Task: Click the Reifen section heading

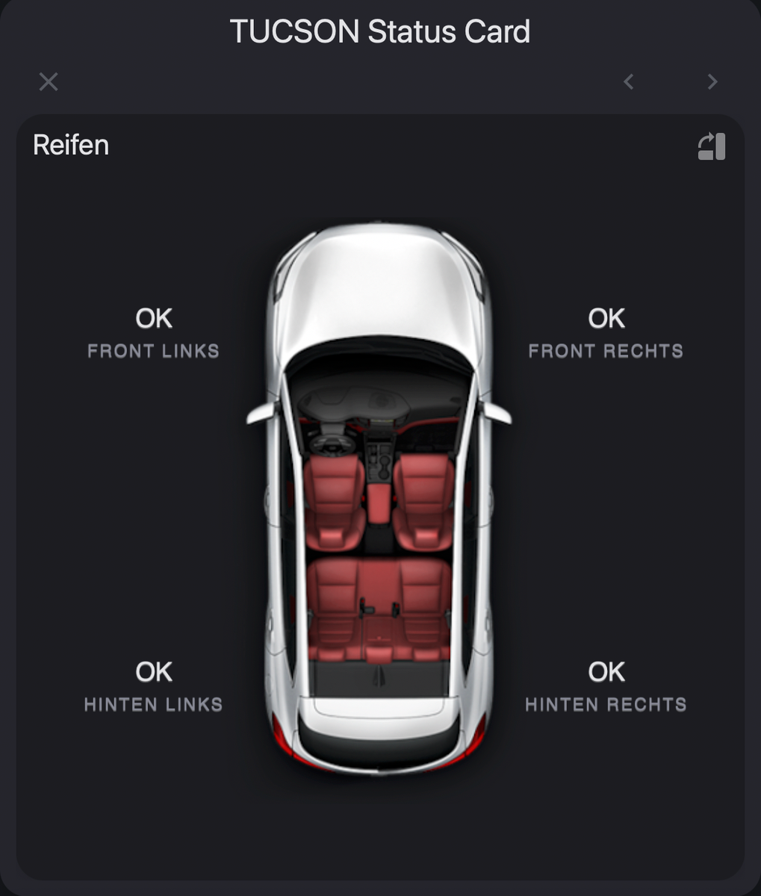Action: point(71,145)
